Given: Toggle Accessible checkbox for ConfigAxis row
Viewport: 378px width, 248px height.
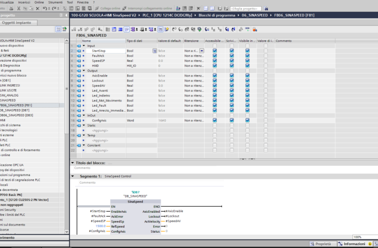Looking at the screenshot, I should click(x=215, y=120).
